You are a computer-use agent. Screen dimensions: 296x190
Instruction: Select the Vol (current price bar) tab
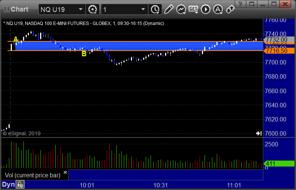32,175
